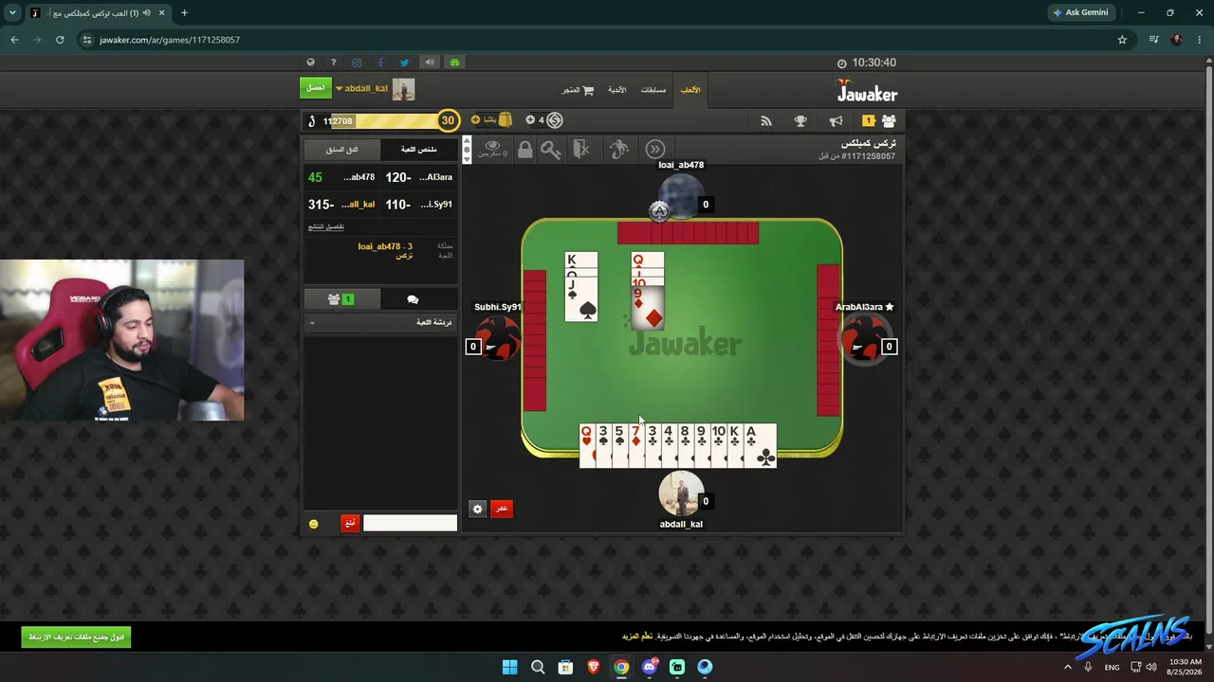Play the 7 of diamonds card
Image resolution: width=1214 pixels, height=682 pixels.
click(x=636, y=445)
